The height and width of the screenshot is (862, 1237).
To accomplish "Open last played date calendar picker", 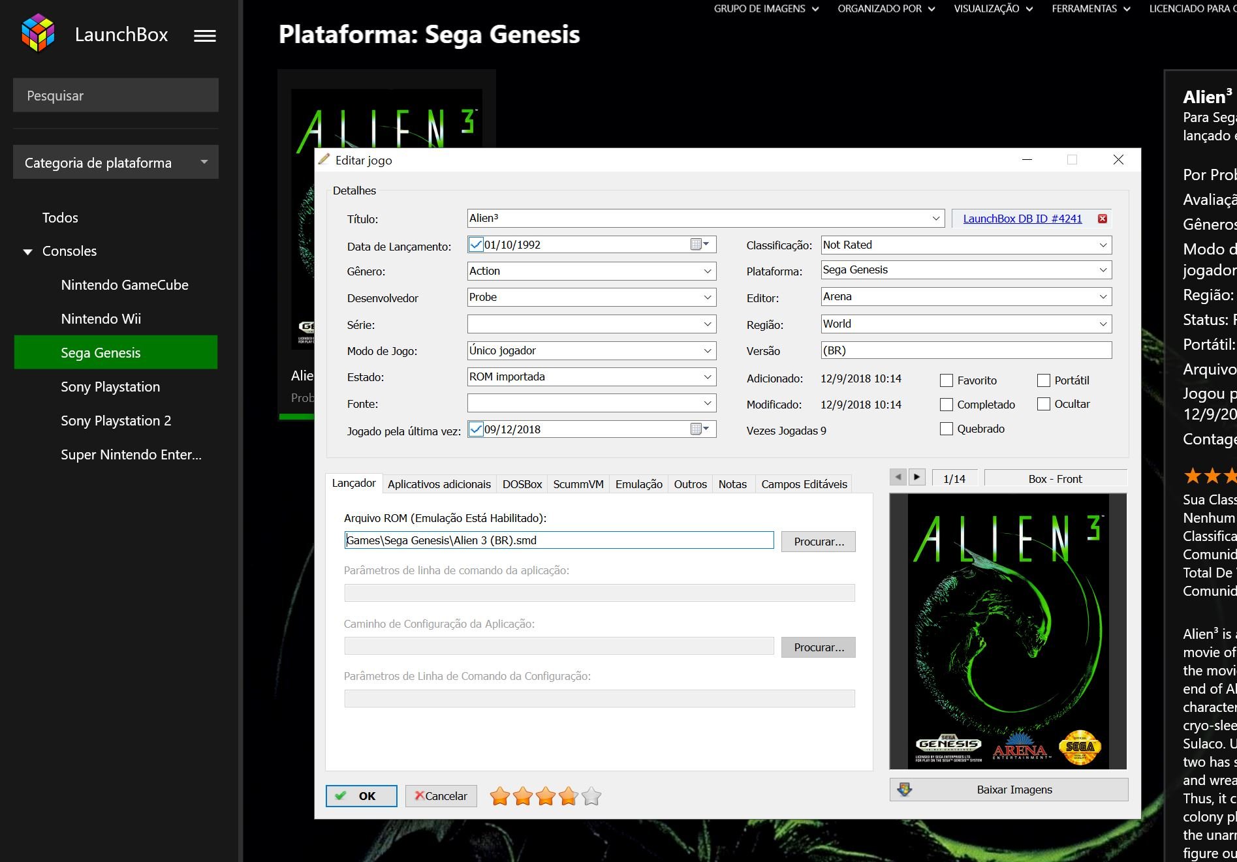I will (x=700, y=429).
